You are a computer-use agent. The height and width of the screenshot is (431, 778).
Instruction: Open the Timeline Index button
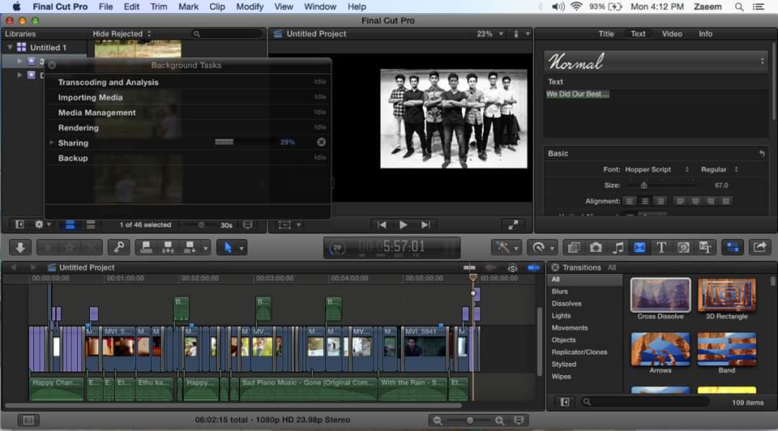click(x=29, y=420)
